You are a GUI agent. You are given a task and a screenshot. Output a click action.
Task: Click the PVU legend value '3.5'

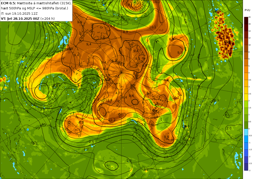pyautogui.click(x=250, y=80)
